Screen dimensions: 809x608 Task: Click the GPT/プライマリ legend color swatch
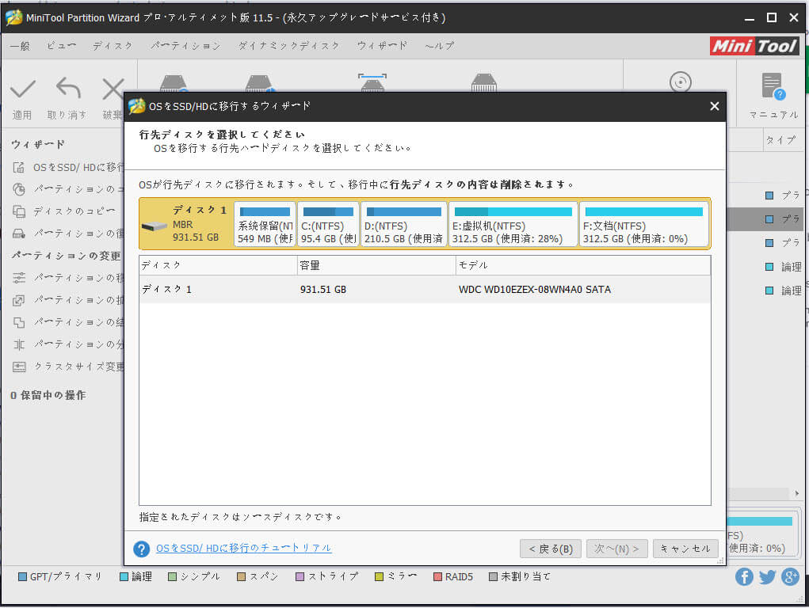click(x=22, y=576)
